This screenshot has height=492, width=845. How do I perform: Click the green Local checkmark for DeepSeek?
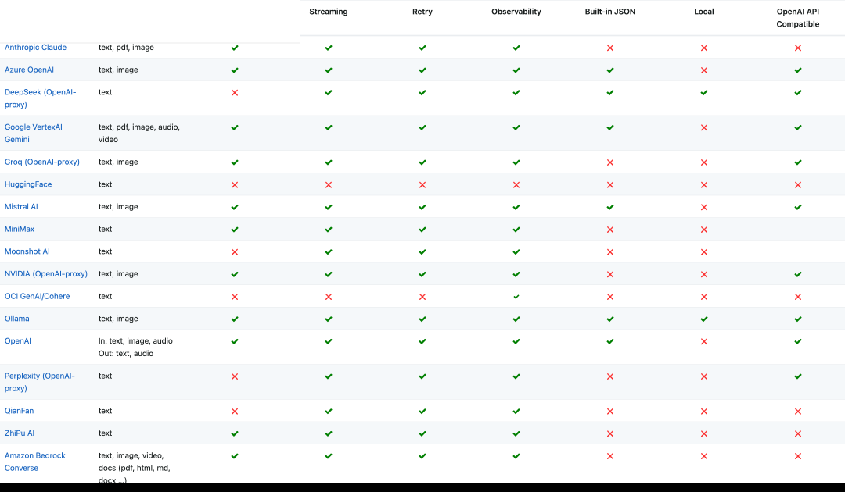(x=704, y=92)
